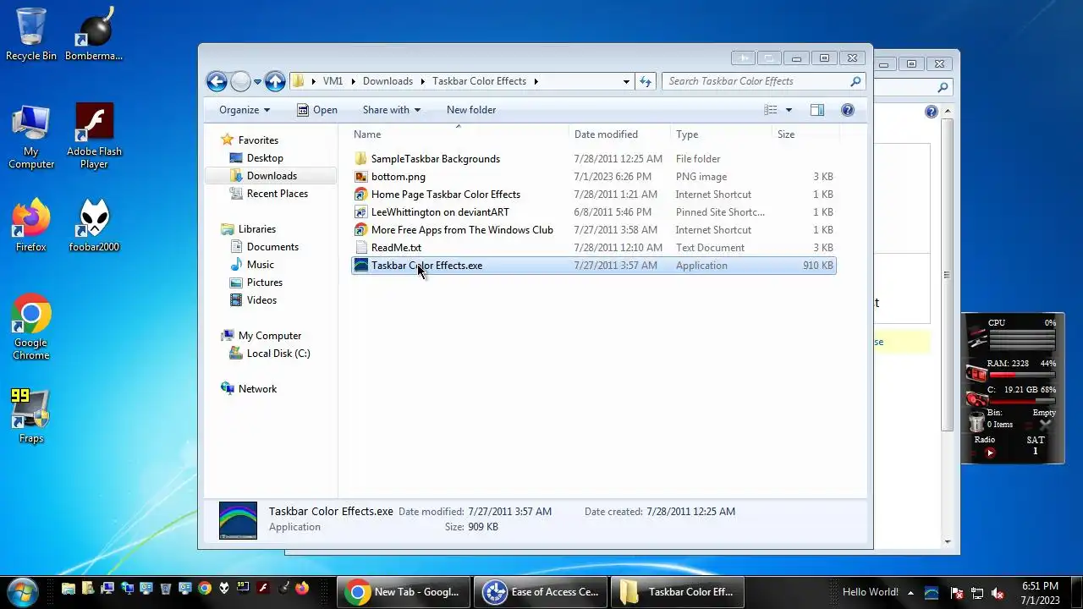Open Windows Explorer from quick launch bar

(x=68, y=589)
